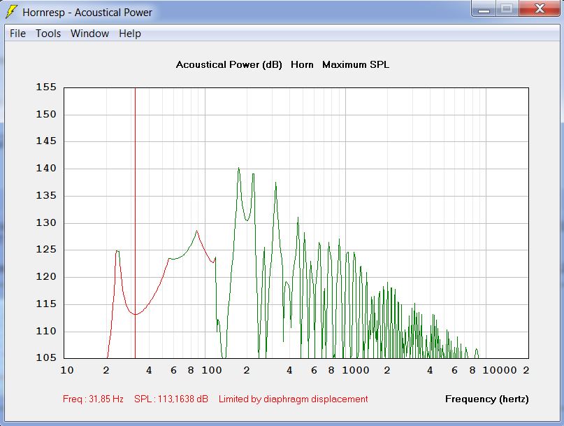Image resolution: width=564 pixels, height=426 pixels.
Task: Click the 10000 label on frequency axis
Action: coord(500,370)
